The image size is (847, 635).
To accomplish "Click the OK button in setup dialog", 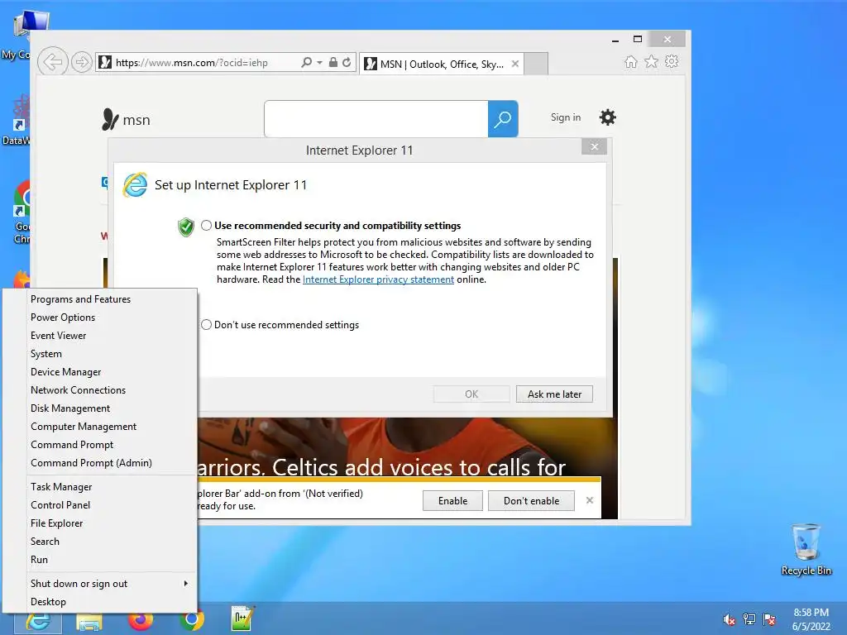I will (x=471, y=394).
